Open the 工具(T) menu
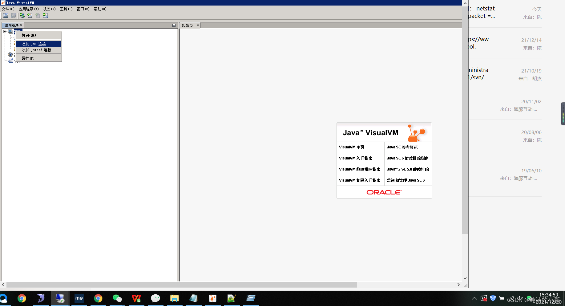565x306 pixels. tap(66, 9)
